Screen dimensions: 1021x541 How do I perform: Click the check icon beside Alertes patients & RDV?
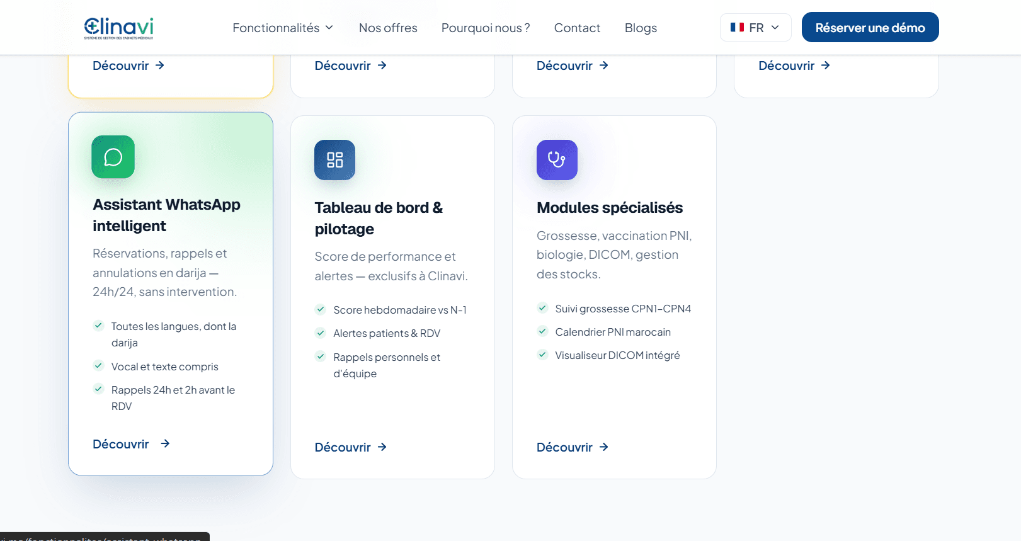(321, 333)
